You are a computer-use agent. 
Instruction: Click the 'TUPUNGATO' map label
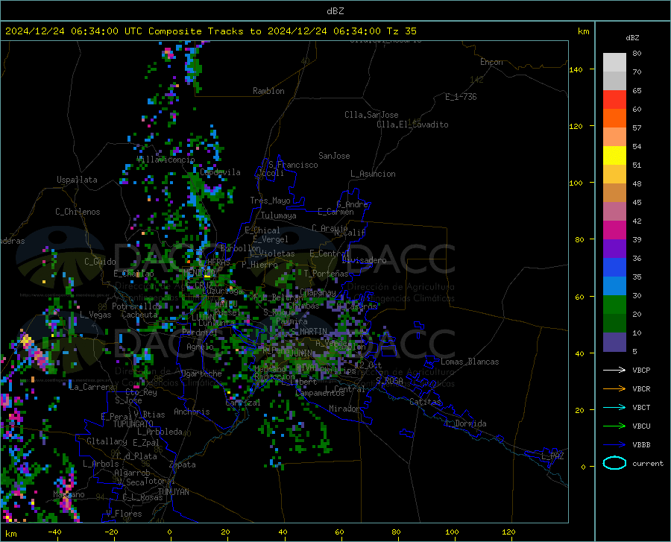(133, 424)
